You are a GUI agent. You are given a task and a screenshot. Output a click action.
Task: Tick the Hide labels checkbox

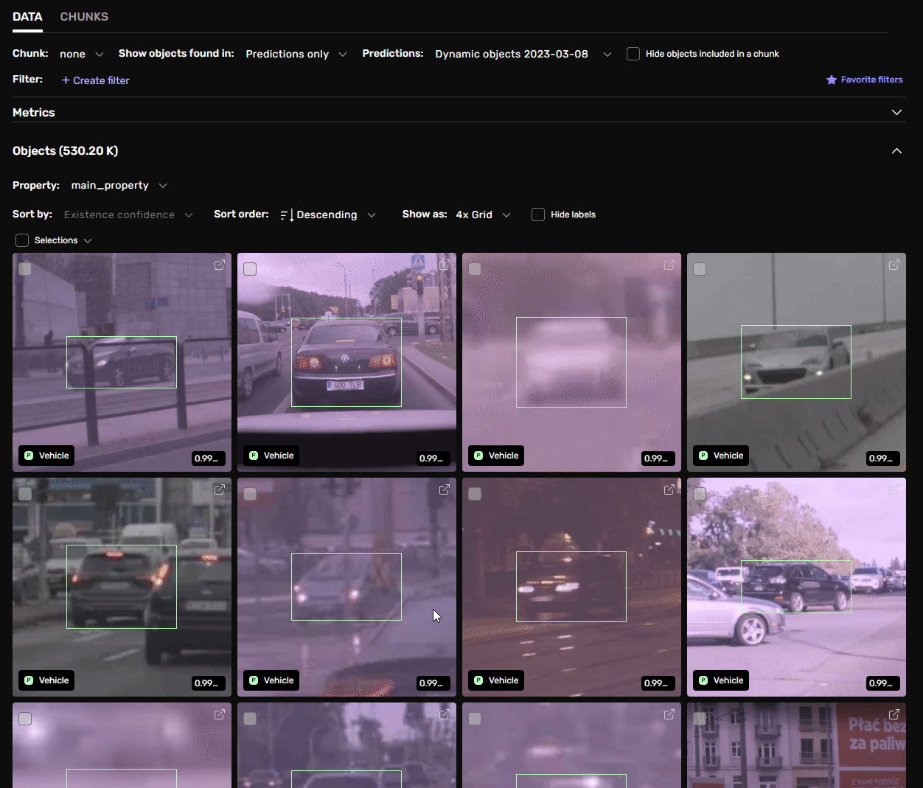(x=538, y=215)
